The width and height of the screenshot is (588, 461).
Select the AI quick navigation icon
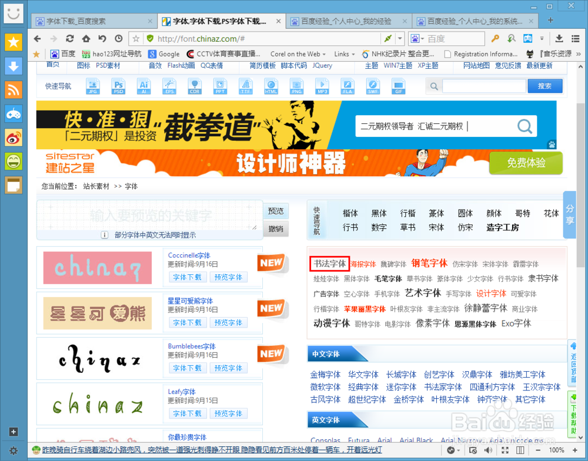click(x=144, y=86)
